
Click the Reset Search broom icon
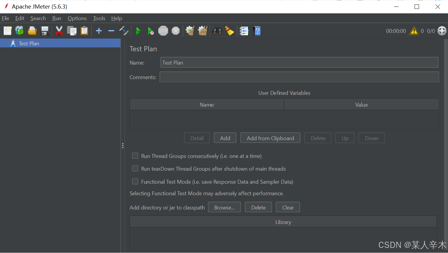(x=230, y=31)
